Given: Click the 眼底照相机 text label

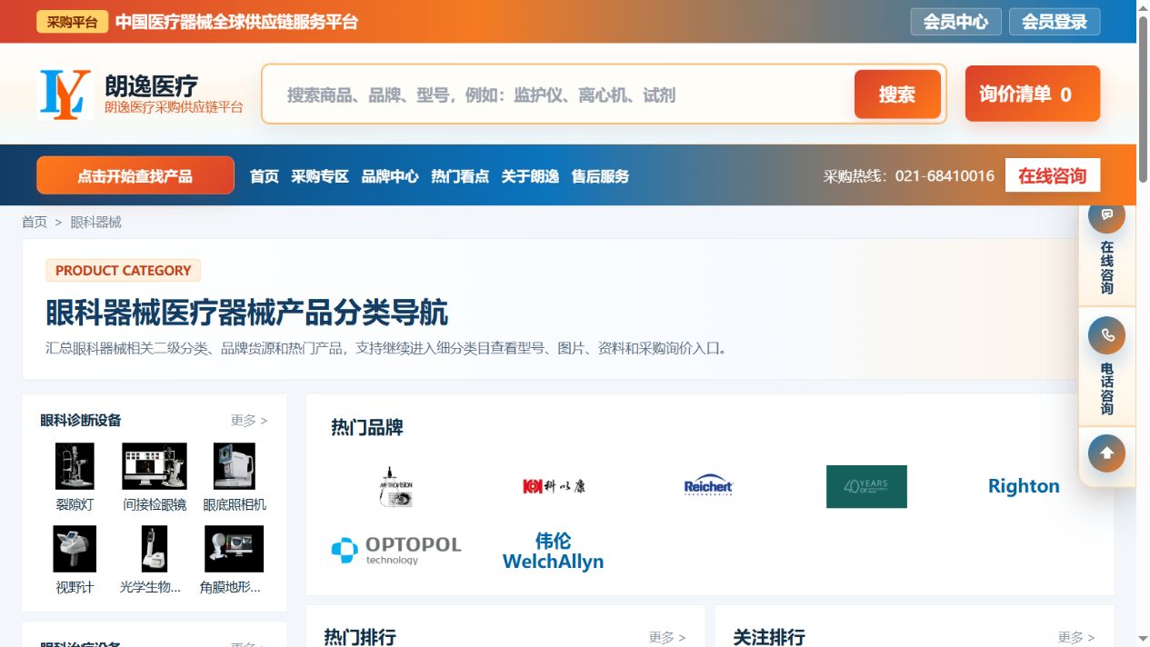Looking at the screenshot, I should click(x=235, y=504).
